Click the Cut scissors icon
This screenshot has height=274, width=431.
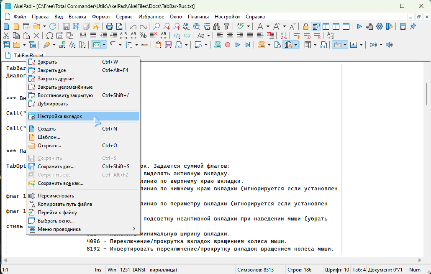pos(6,36)
